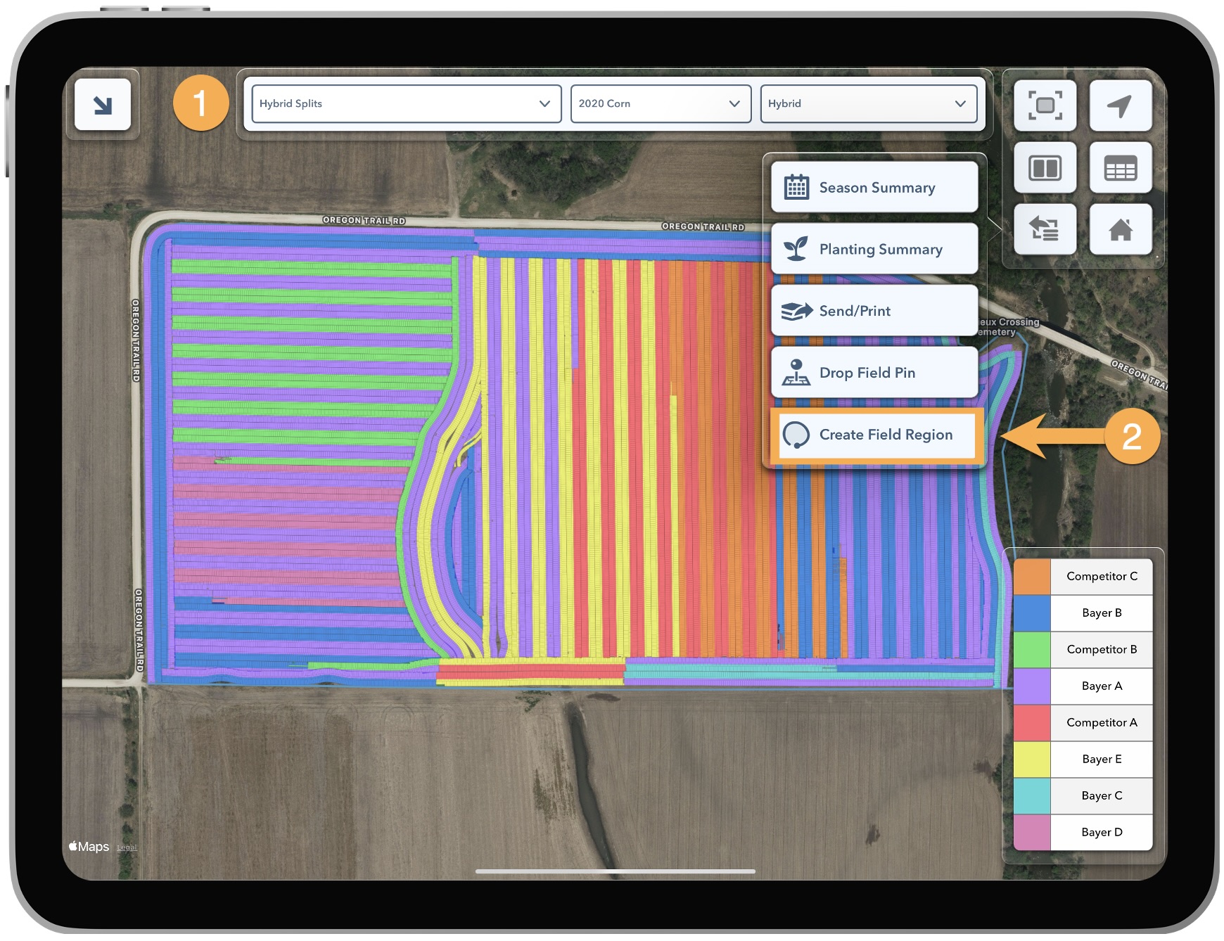
Task: Tap the Bayer A legend label
Action: coord(1102,686)
